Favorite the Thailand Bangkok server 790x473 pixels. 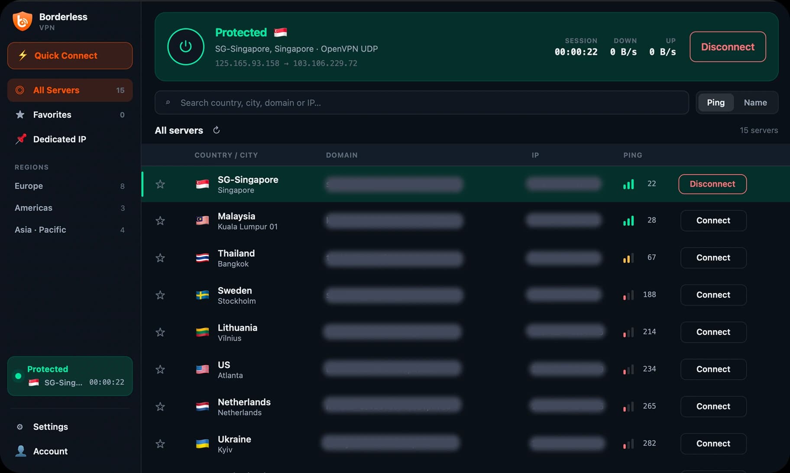coord(160,258)
